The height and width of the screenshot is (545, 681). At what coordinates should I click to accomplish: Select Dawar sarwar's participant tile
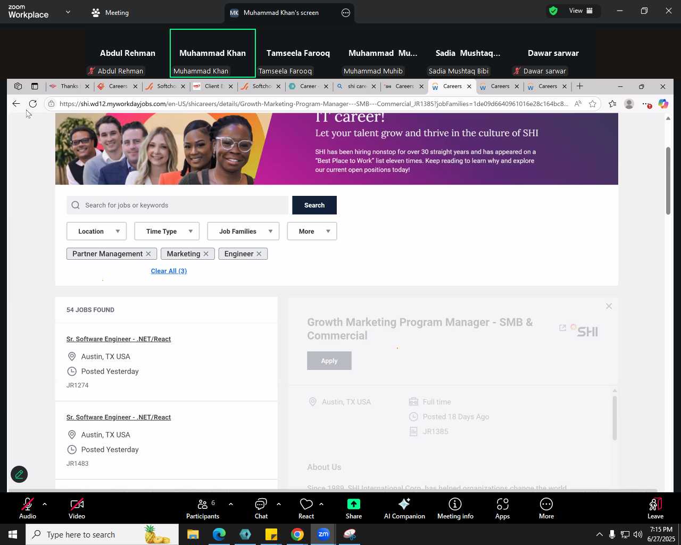pyautogui.click(x=553, y=53)
